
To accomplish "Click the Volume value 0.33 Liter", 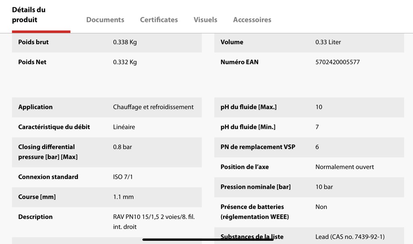I will point(328,42).
